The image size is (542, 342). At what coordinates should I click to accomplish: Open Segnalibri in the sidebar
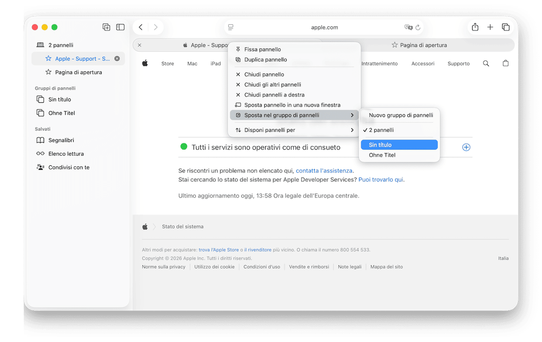point(78,140)
